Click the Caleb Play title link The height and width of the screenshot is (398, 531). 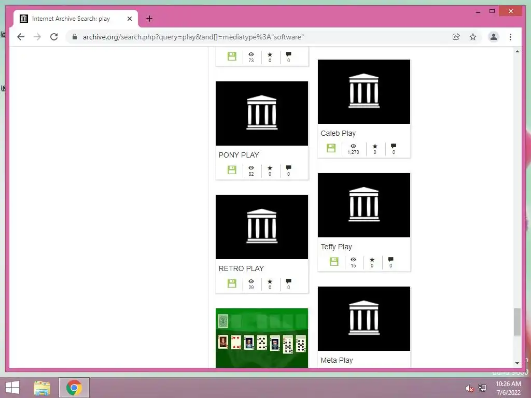(x=338, y=133)
